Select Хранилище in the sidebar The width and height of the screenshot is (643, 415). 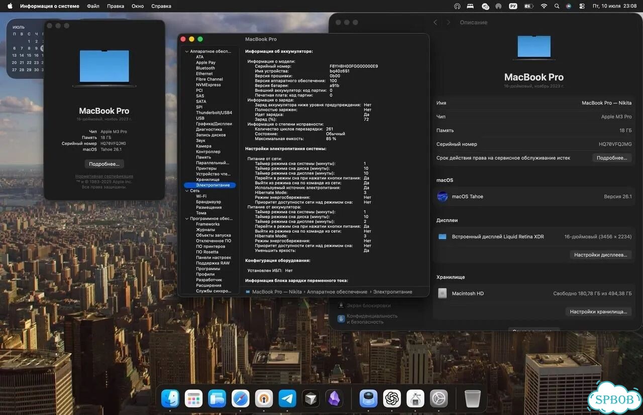coord(207,180)
